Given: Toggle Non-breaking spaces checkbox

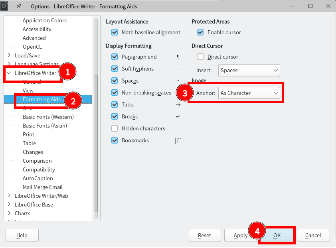Looking at the screenshot, I should point(115,93).
